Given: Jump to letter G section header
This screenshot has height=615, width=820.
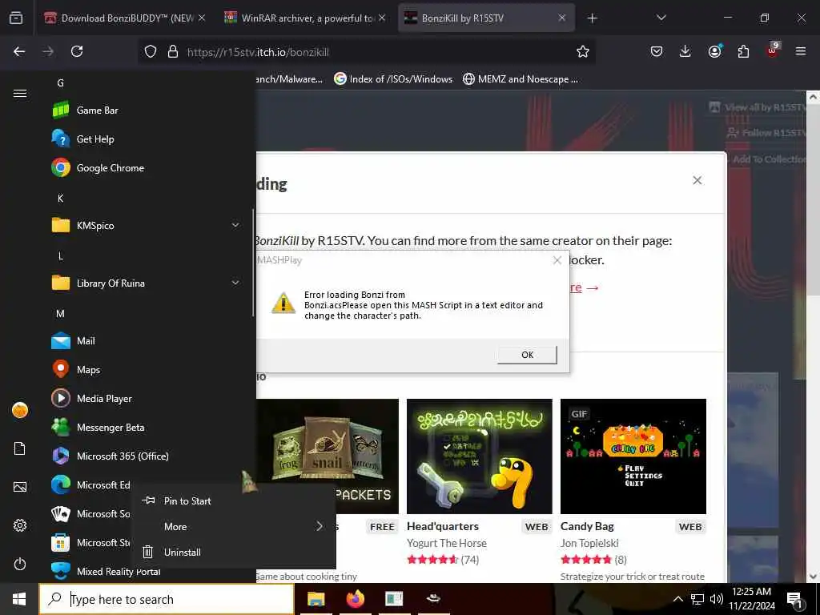Looking at the screenshot, I should (61, 82).
